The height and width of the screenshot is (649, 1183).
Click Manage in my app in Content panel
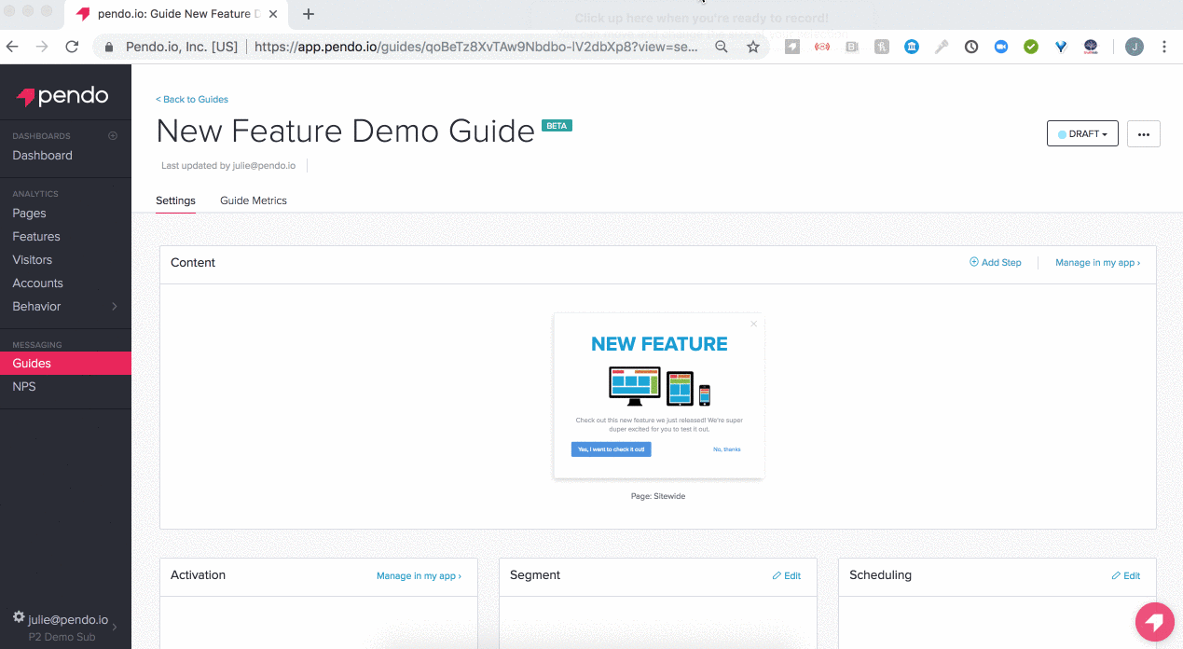1097,263
